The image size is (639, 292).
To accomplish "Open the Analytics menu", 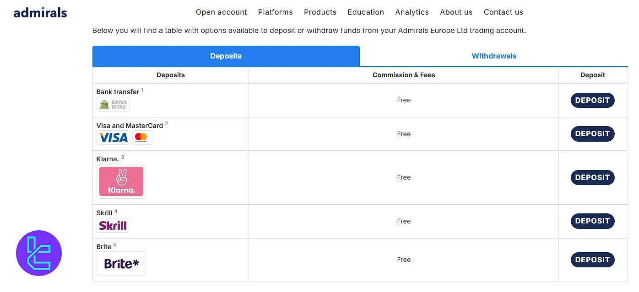I will click(x=412, y=12).
